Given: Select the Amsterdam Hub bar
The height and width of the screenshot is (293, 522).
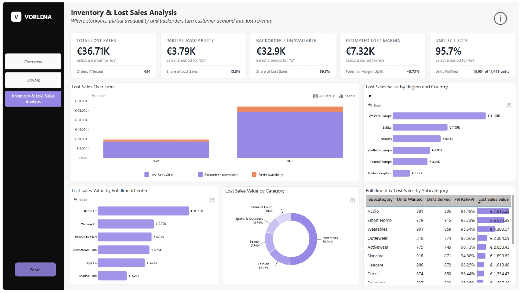Looking at the screenshot, I should [x=123, y=250].
